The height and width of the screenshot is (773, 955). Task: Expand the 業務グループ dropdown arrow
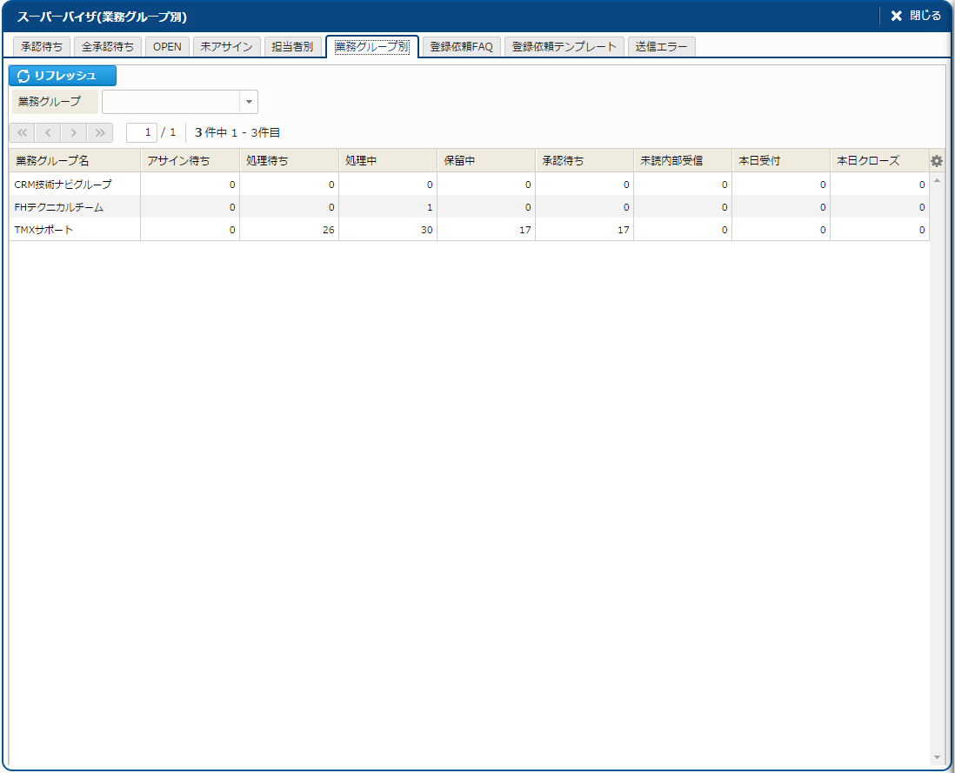pos(249,102)
